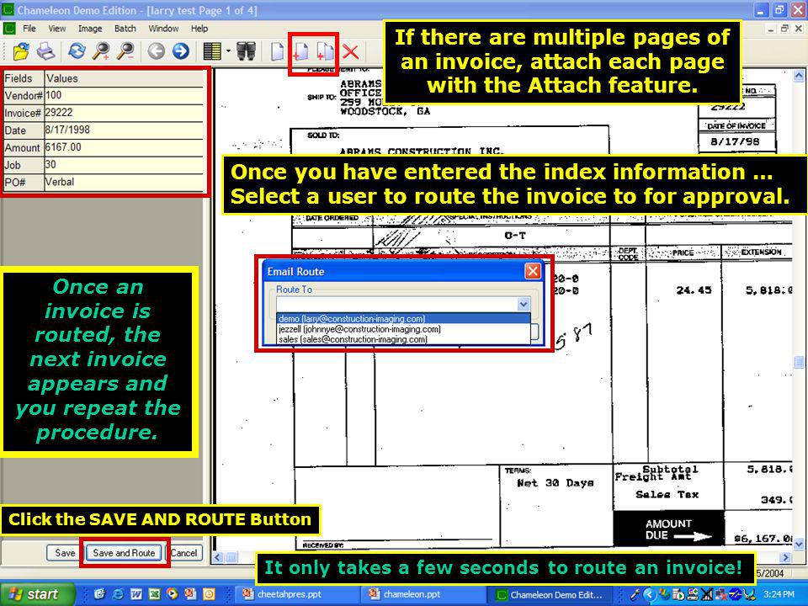This screenshot has height=606, width=808.
Task: Switch to Chameleon Demo Edit taskbar item
Action: [550, 594]
